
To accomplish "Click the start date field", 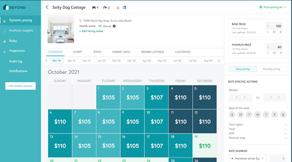I will point(241,97).
